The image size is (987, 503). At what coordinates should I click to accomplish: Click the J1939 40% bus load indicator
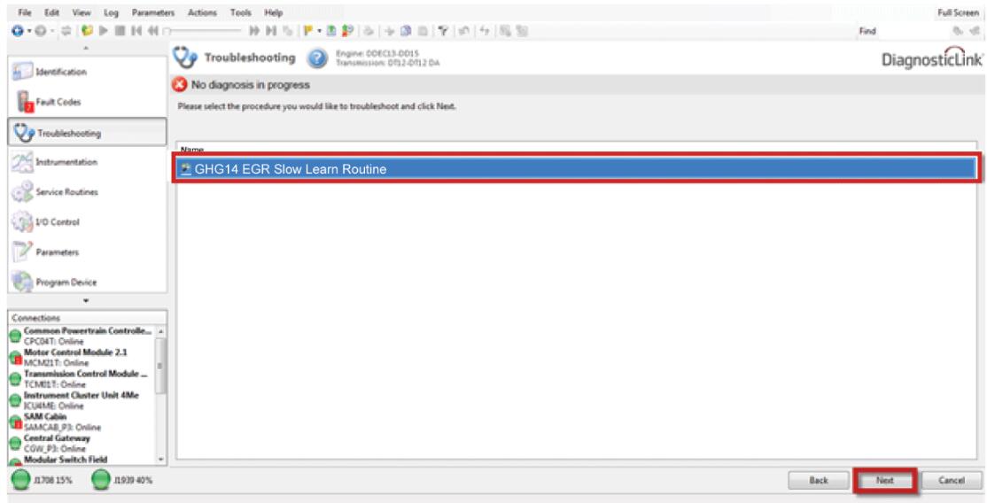click(121, 480)
